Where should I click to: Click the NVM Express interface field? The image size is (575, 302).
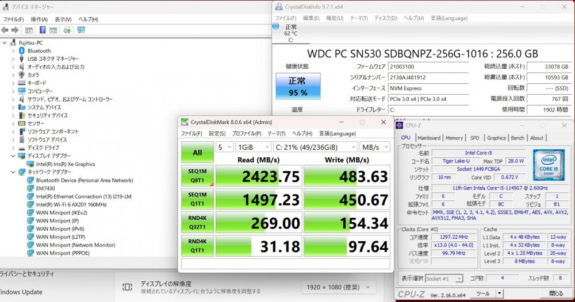click(x=428, y=88)
